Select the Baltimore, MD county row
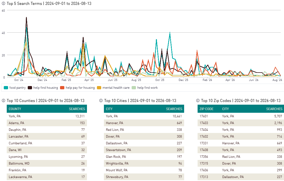284x181 pixels. [x=47, y=163]
